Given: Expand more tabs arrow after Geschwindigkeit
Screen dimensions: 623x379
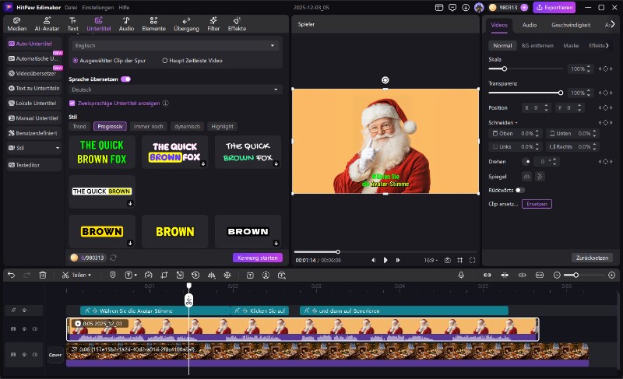Looking at the screenshot, I should pos(613,25).
